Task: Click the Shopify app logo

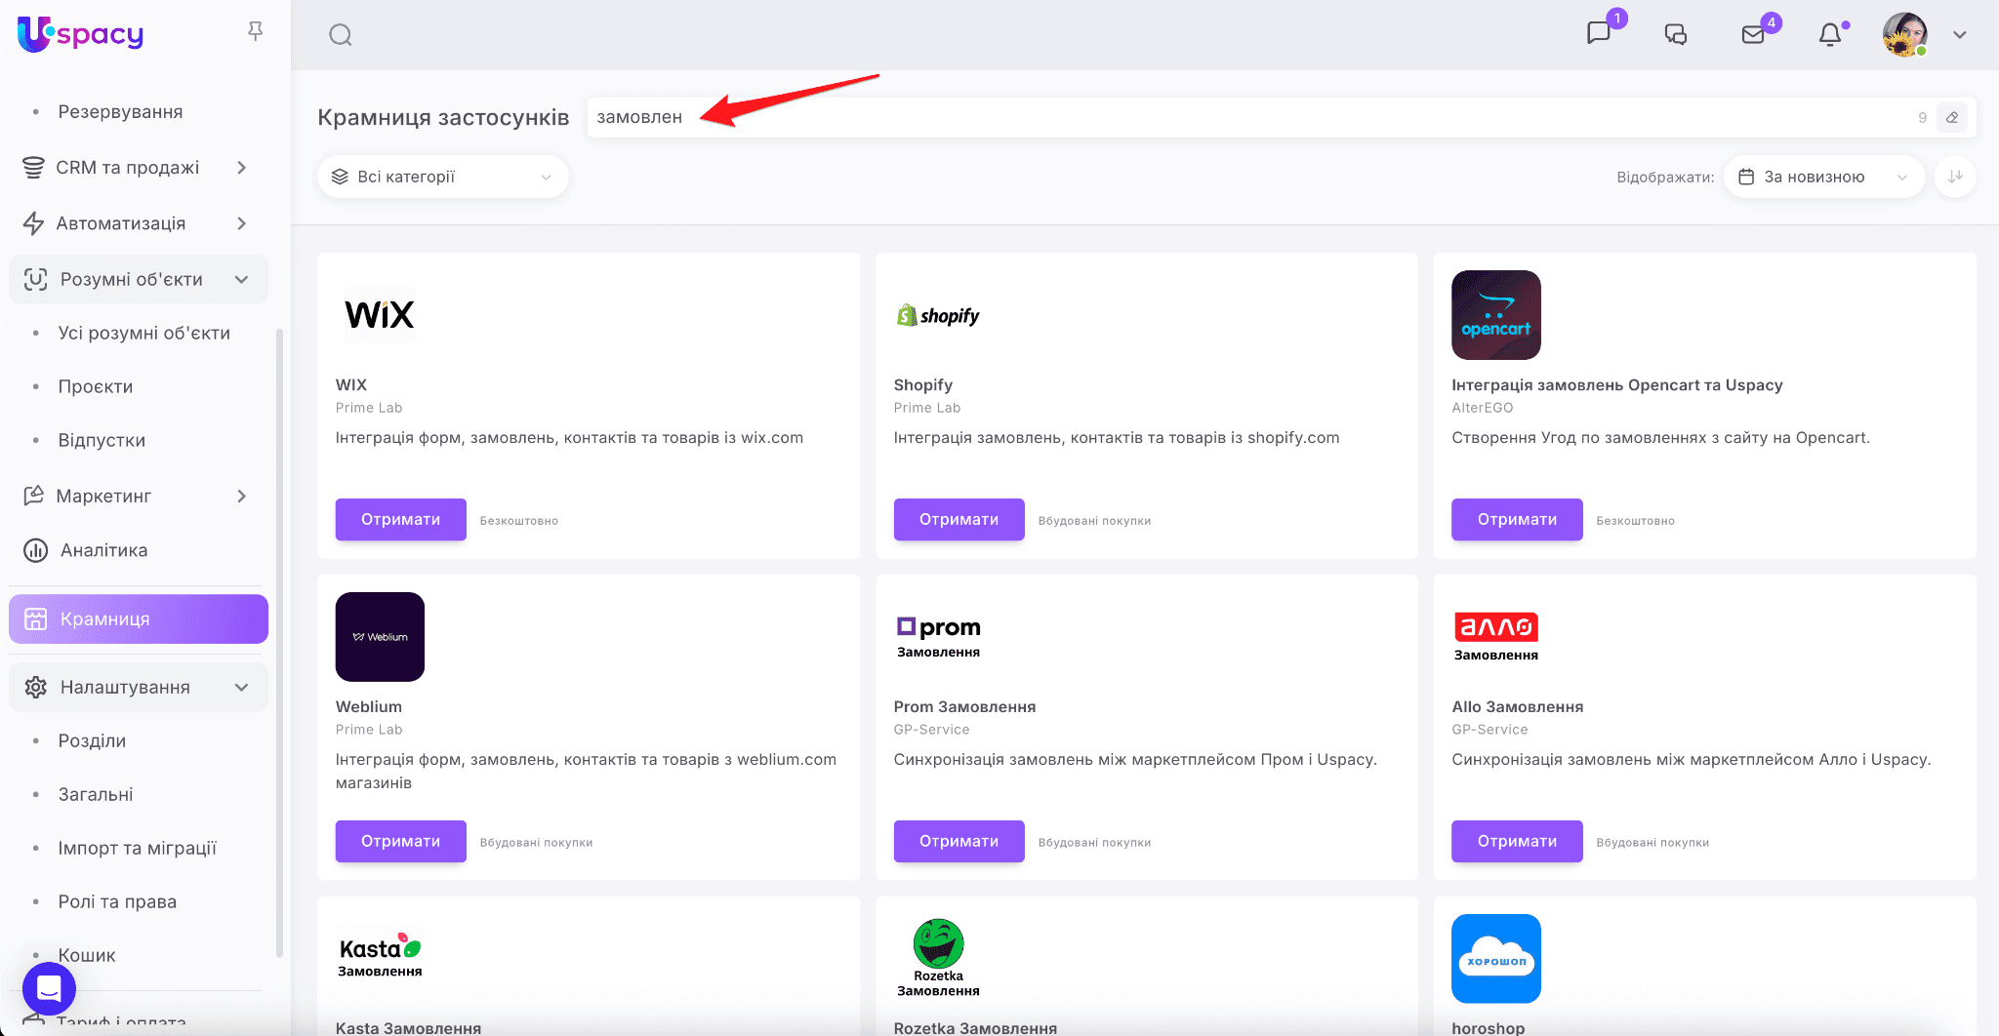Action: 938,315
